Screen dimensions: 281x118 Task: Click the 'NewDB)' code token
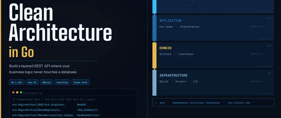(x=81, y=105)
